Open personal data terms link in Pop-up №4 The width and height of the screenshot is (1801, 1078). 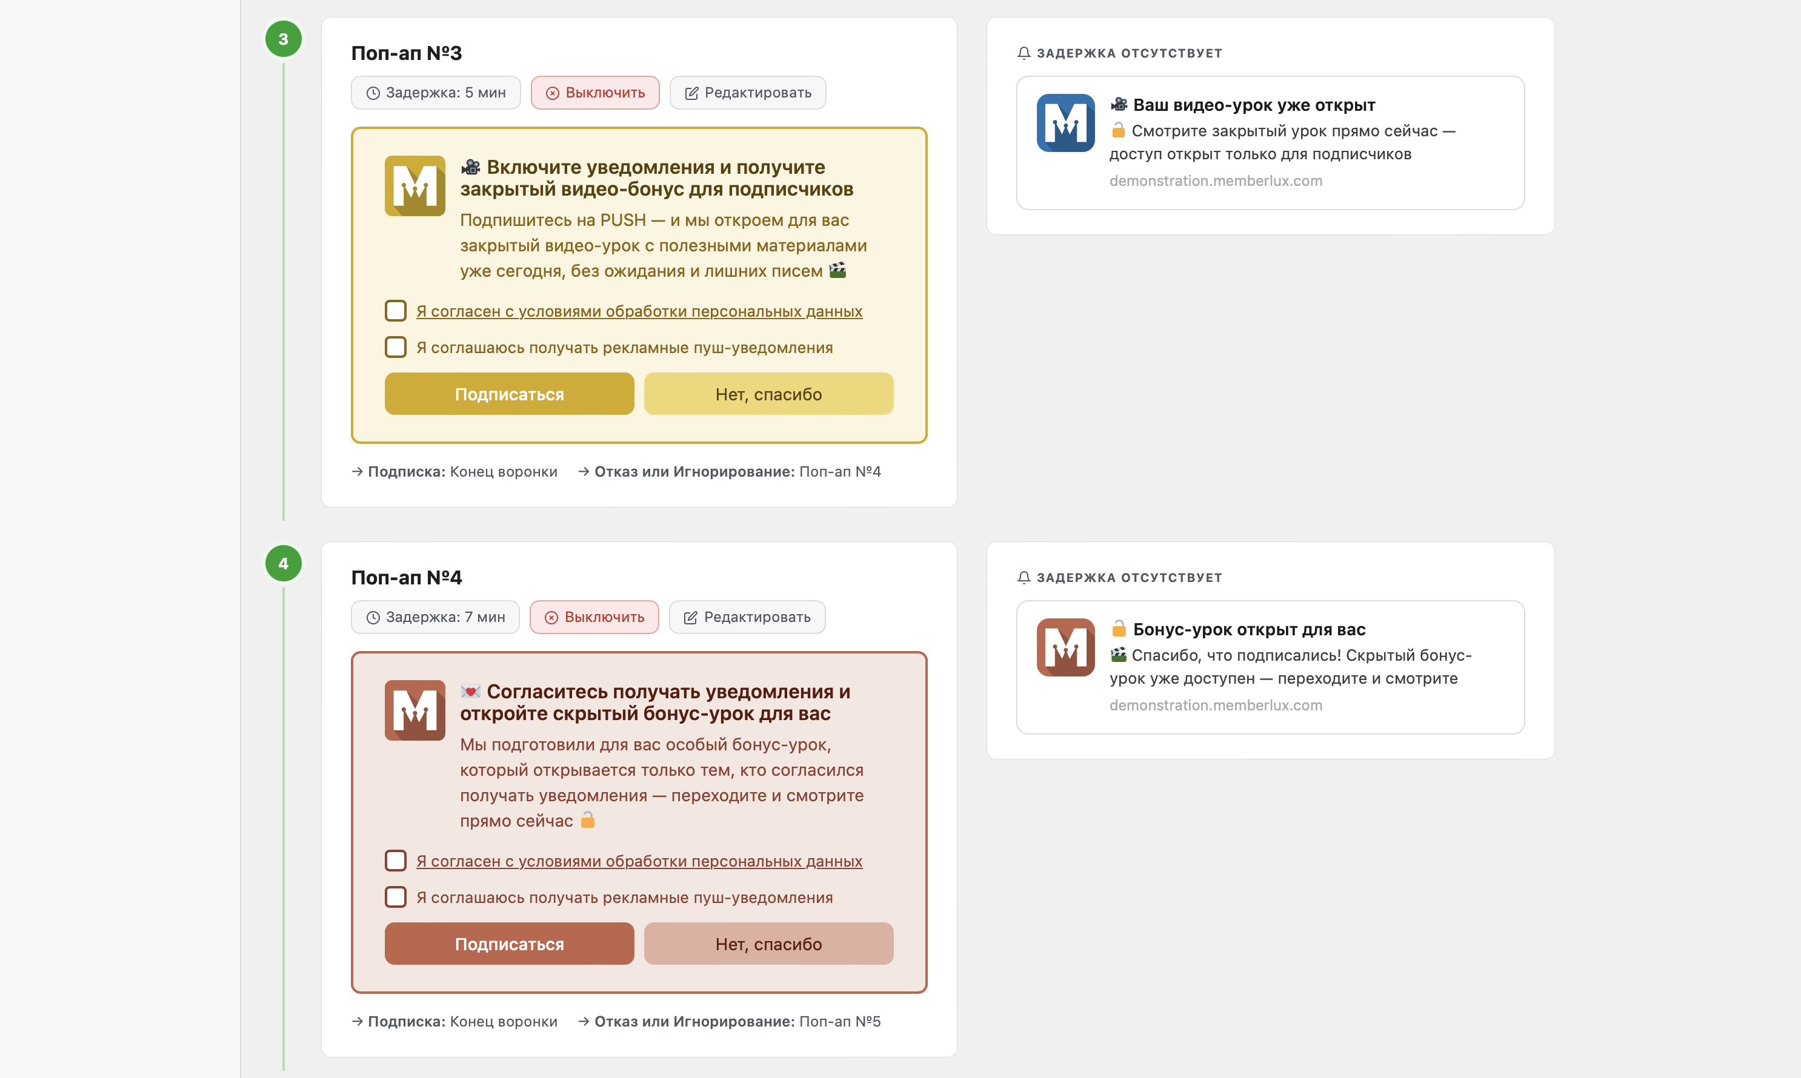pos(639,861)
